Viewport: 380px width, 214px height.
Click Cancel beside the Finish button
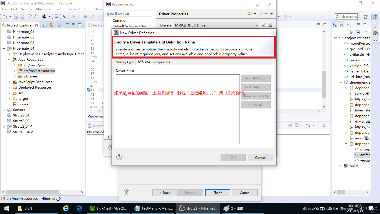tap(245, 193)
